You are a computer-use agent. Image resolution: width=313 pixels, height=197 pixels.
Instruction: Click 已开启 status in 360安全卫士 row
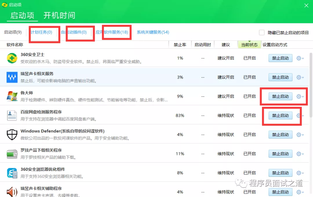(x=250, y=58)
